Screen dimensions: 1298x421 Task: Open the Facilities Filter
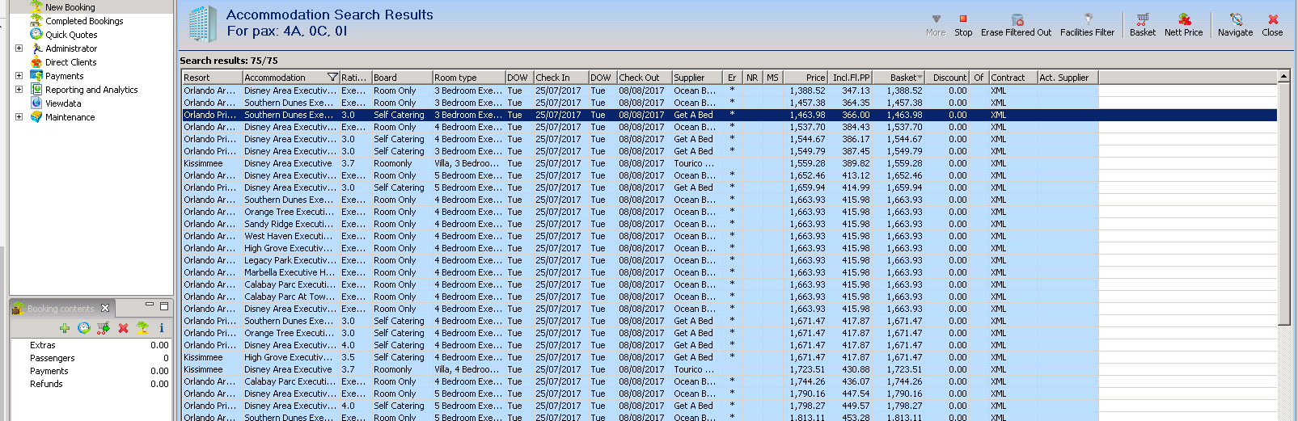[1087, 25]
